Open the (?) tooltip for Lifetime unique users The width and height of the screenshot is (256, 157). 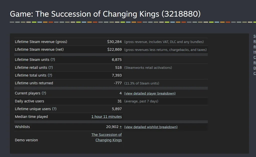pyautogui.click(x=54, y=109)
